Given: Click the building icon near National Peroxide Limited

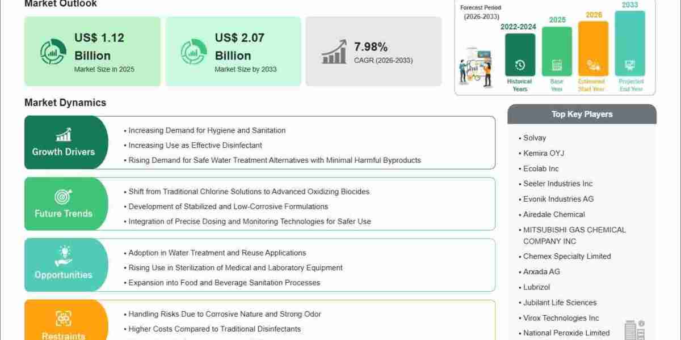Looking at the screenshot, I should tap(634, 330).
